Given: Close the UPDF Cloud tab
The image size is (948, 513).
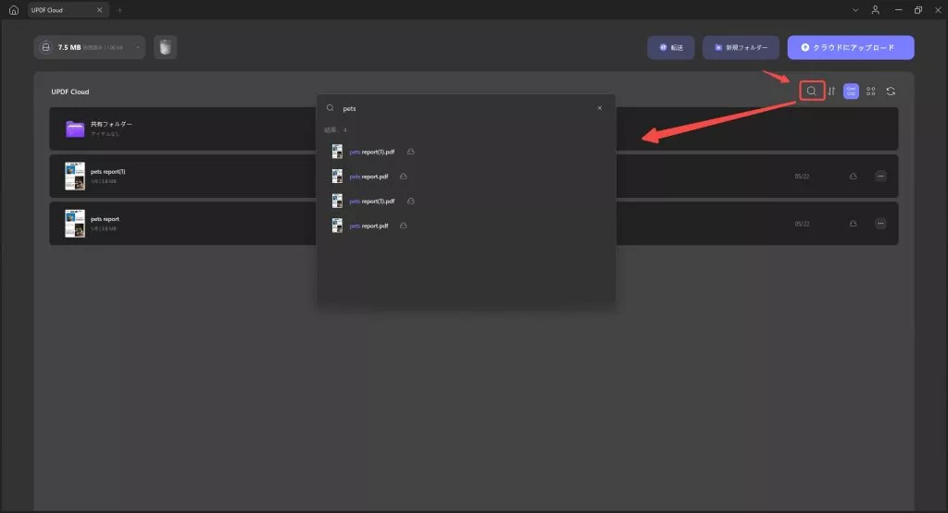Looking at the screenshot, I should click(x=100, y=9).
